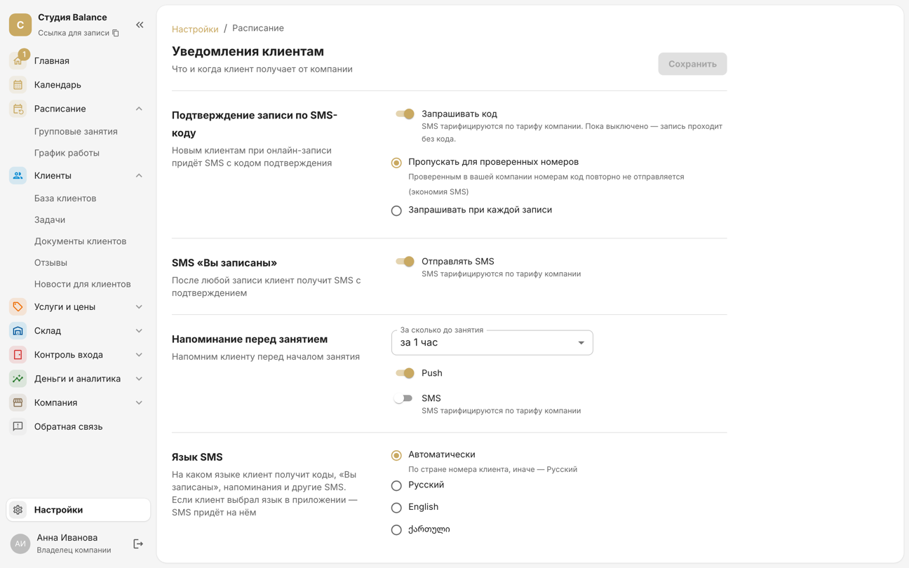This screenshot has width=909, height=568.
Task: Click the Расписание schedule icon
Action: tap(18, 109)
